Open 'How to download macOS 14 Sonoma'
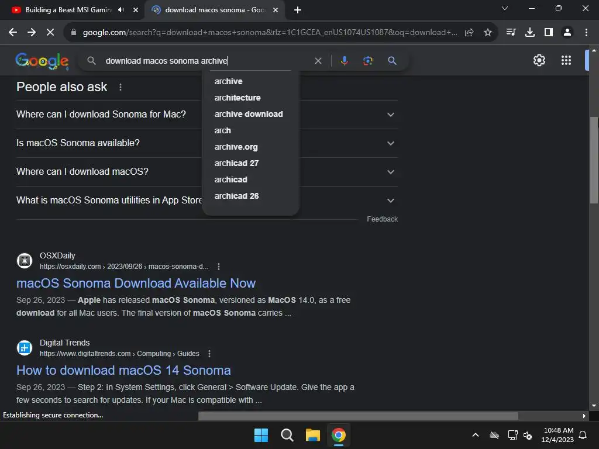 pos(123,370)
